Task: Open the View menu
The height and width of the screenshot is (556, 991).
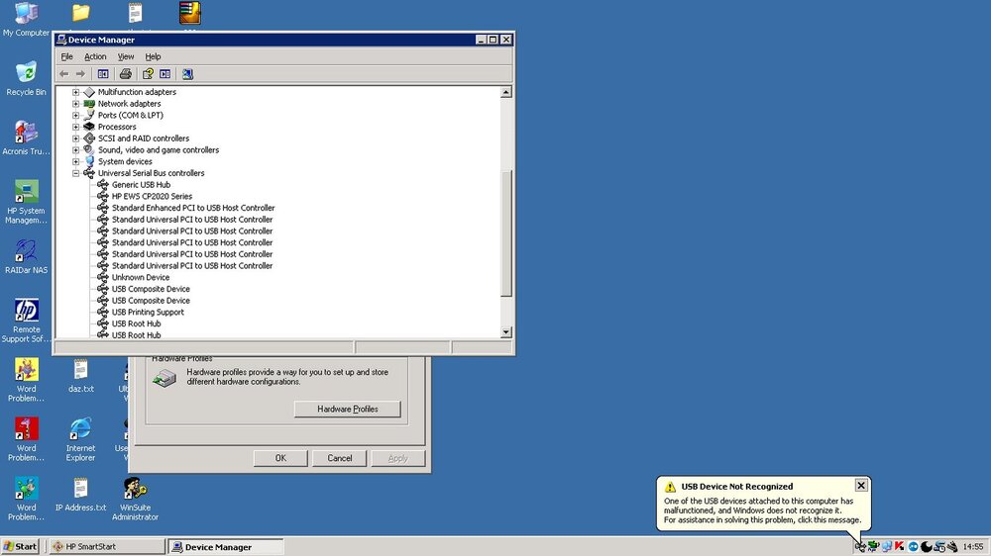Action: pyautogui.click(x=126, y=56)
